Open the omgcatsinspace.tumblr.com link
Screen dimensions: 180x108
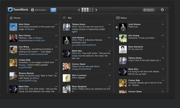32,40
